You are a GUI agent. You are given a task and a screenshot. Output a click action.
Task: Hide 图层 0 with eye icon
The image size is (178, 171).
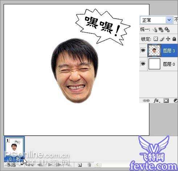(143, 64)
